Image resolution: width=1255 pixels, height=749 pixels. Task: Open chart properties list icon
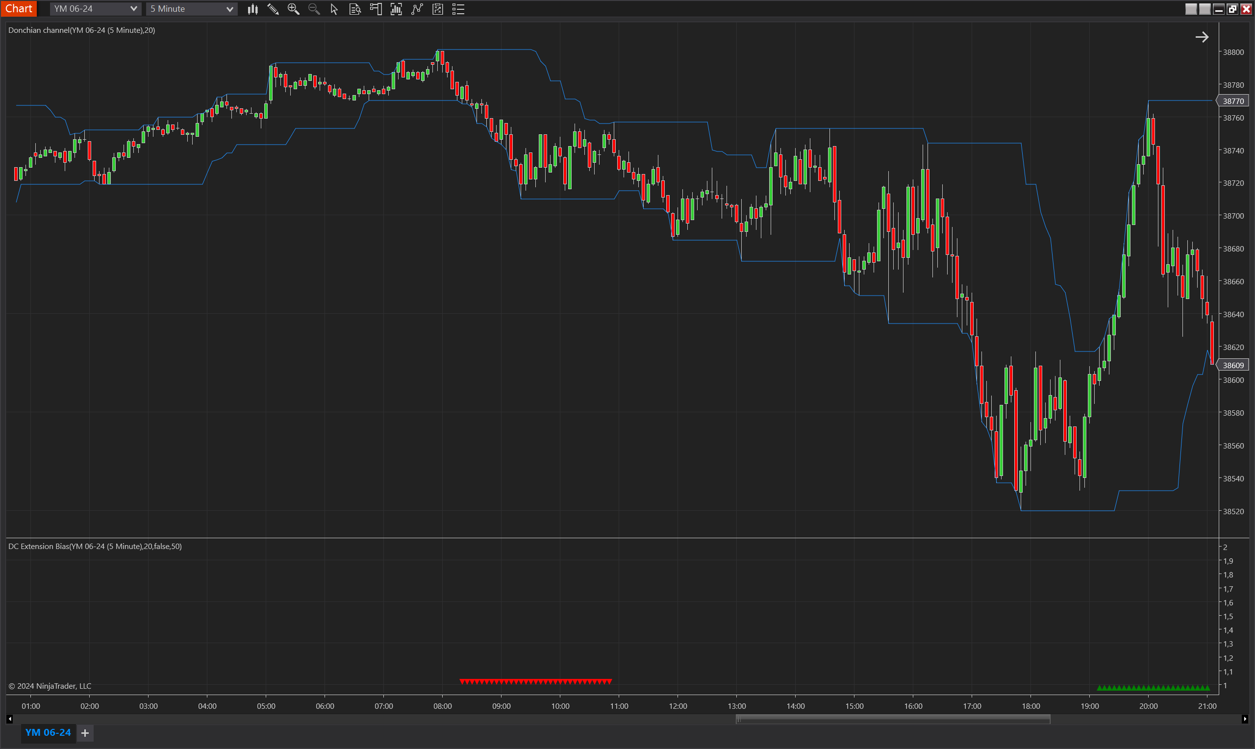458,9
